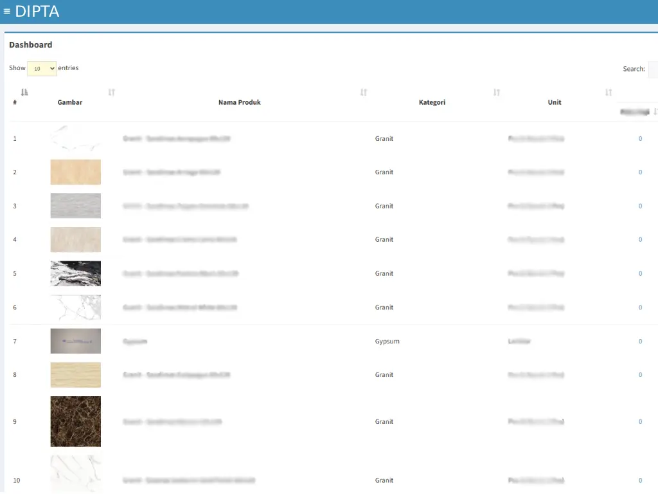658x494 pixels.
Task: Click the 0 value in row 7
Action: pos(640,342)
